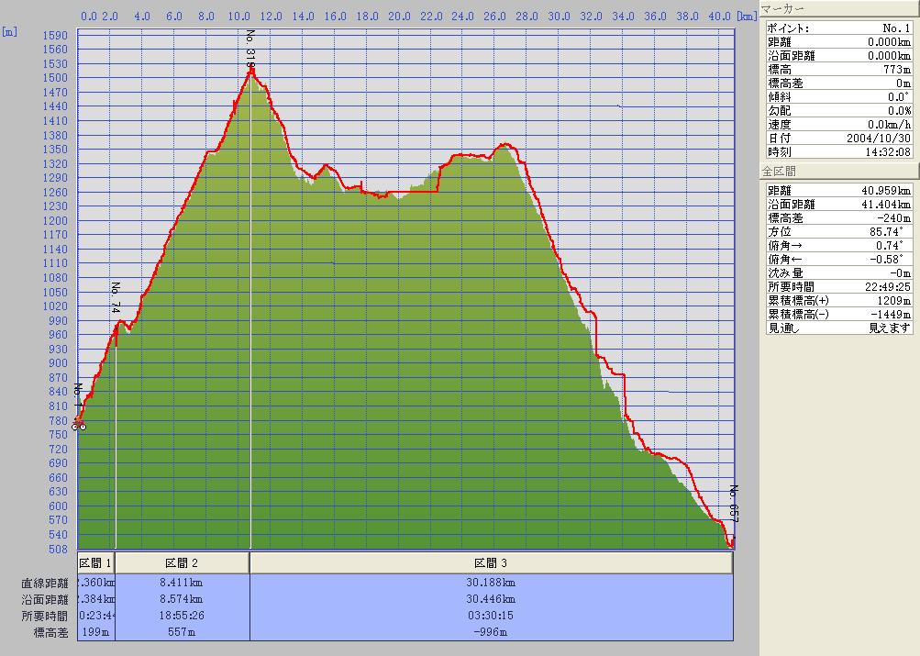The image size is (920, 656).
Task: Click the bicycle marker at the route start
Action: click(80, 425)
